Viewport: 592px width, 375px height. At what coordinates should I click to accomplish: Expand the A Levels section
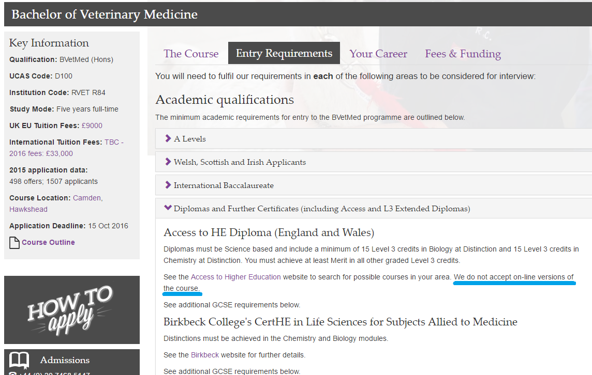pyautogui.click(x=374, y=139)
